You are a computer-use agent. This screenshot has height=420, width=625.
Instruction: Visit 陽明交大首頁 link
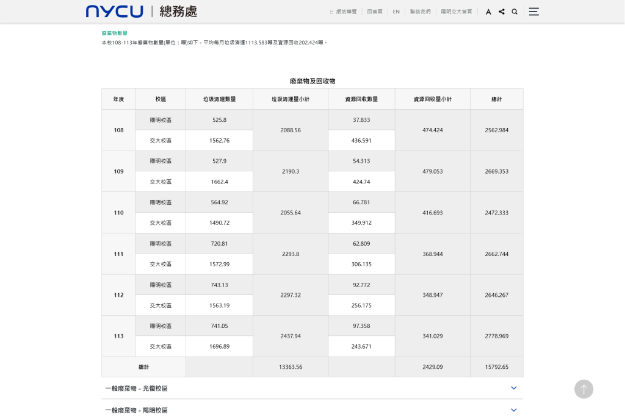click(457, 12)
